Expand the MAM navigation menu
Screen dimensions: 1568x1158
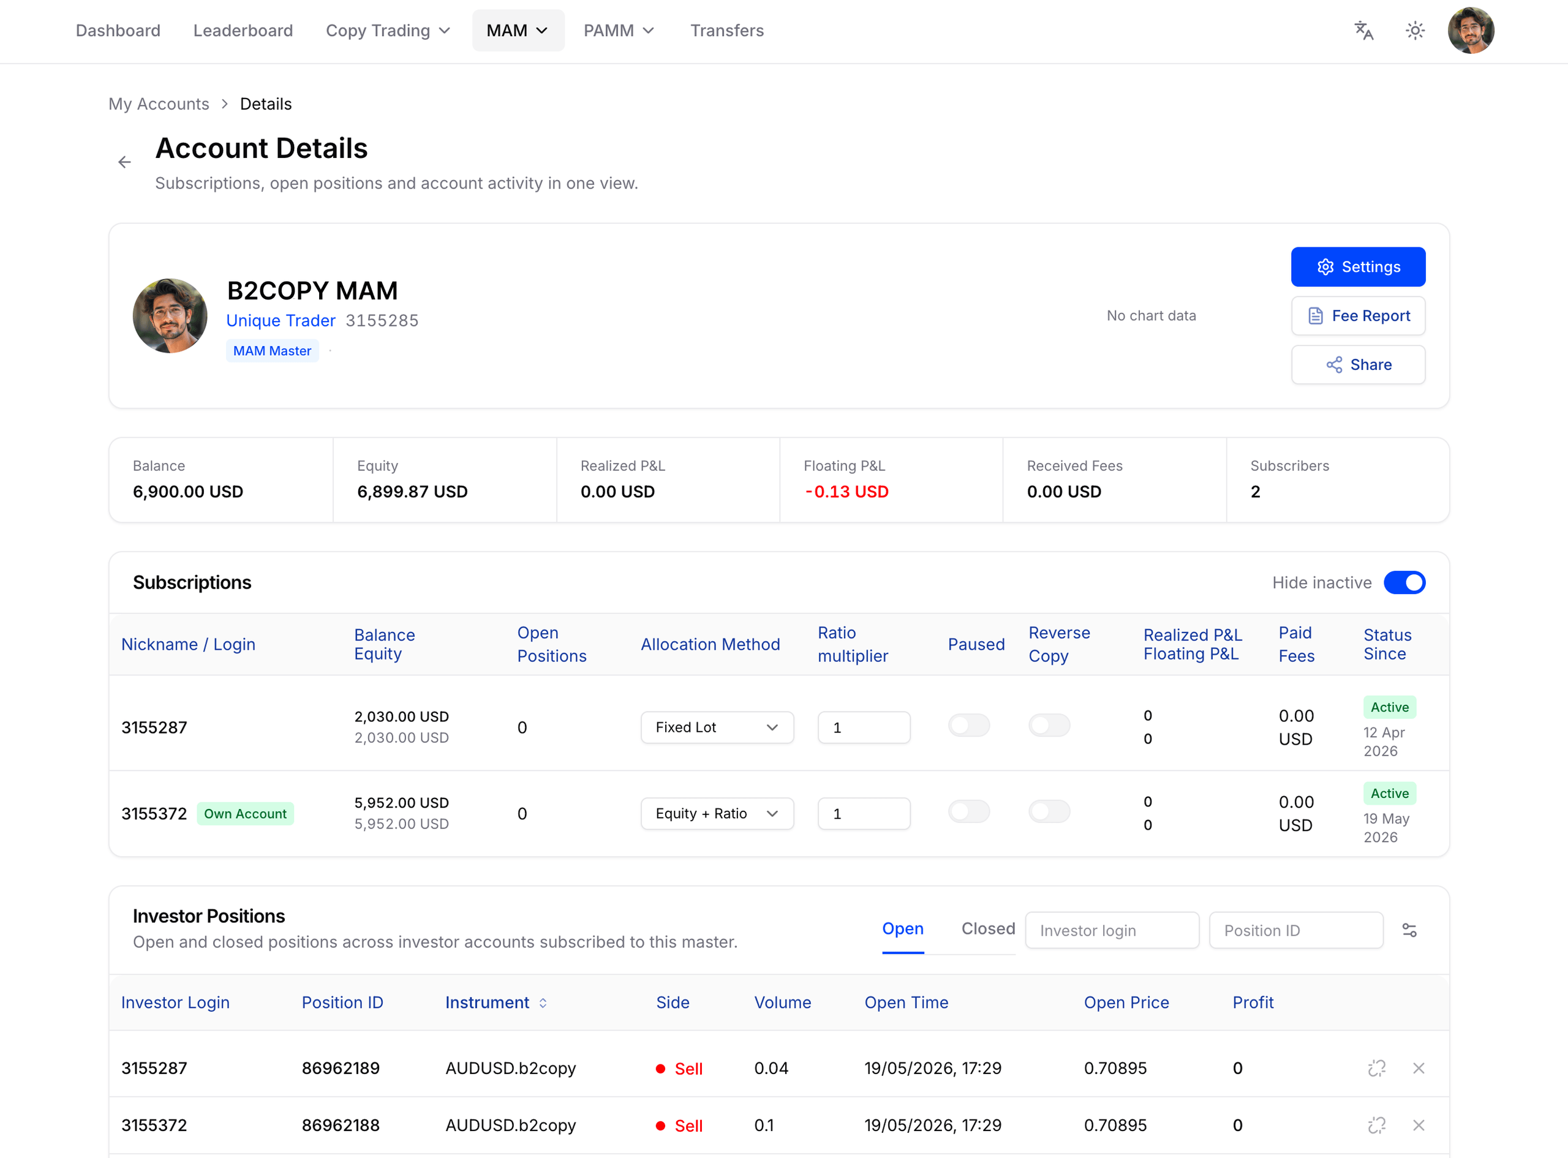point(518,31)
